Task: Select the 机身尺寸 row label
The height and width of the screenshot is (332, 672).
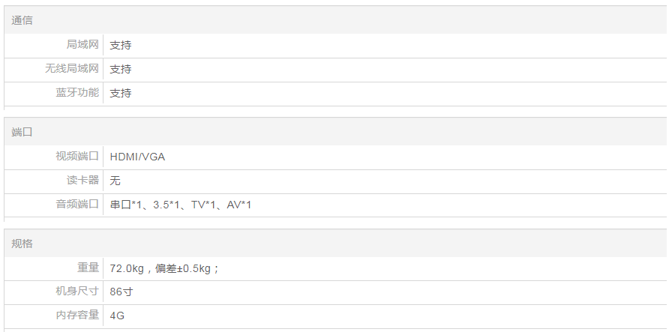Action: tap(77, 292)
